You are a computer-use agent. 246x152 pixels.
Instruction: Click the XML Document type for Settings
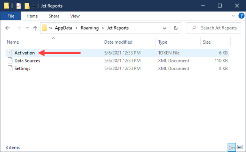pyautogui.click(x=173, y=68)
